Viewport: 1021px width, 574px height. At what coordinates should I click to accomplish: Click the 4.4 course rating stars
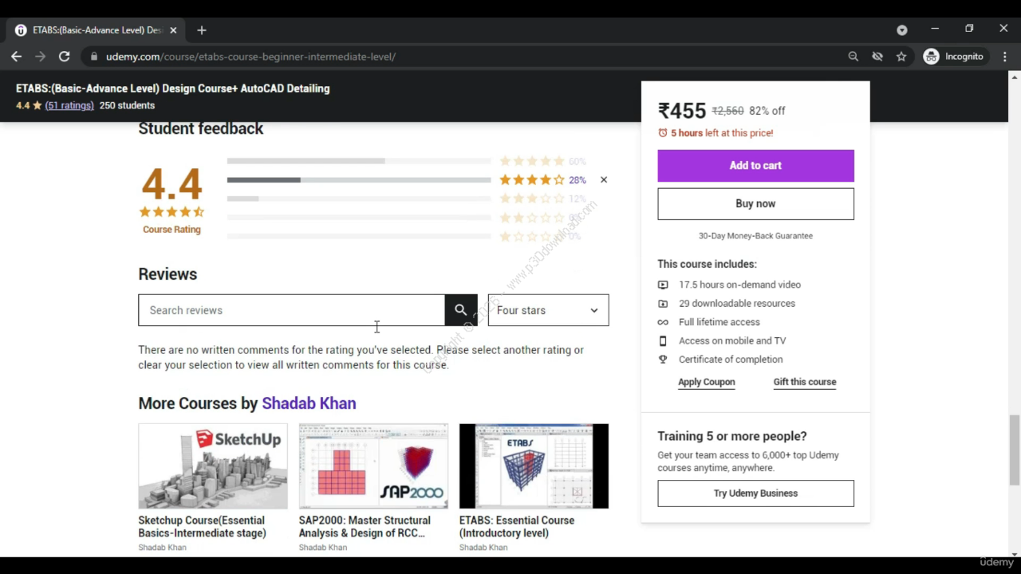171,212
